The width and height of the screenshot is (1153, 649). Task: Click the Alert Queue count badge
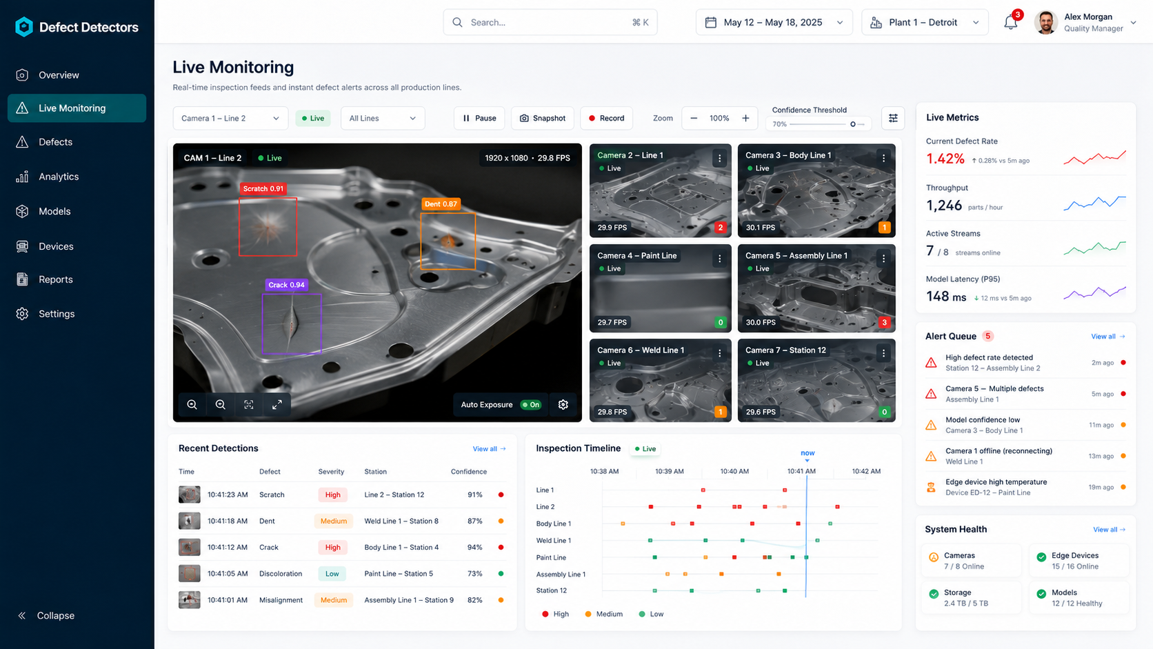click(x=987, y=336)
